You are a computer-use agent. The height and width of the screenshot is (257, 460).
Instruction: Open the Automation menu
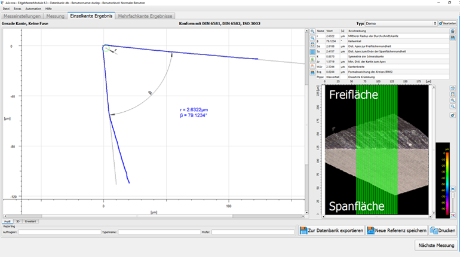[33, 9]
